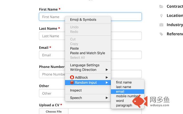Click the Reference tag icon
This screenshot has width=183, height=114.
click(x=161, y=34)
